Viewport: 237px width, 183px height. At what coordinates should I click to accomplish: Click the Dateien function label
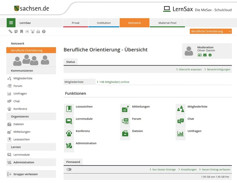pos(137,131)
